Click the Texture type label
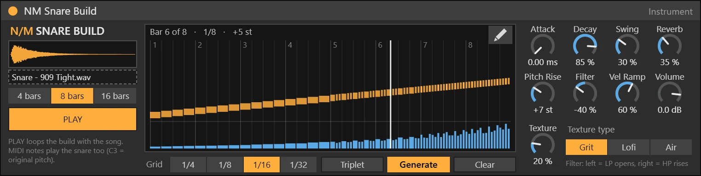This screenshot has height=176, width=701. (x=591, y=130)
